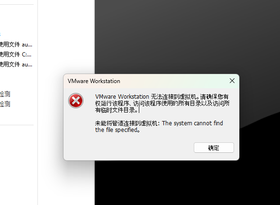Click the red error X icon

click(x=76, y=101)
